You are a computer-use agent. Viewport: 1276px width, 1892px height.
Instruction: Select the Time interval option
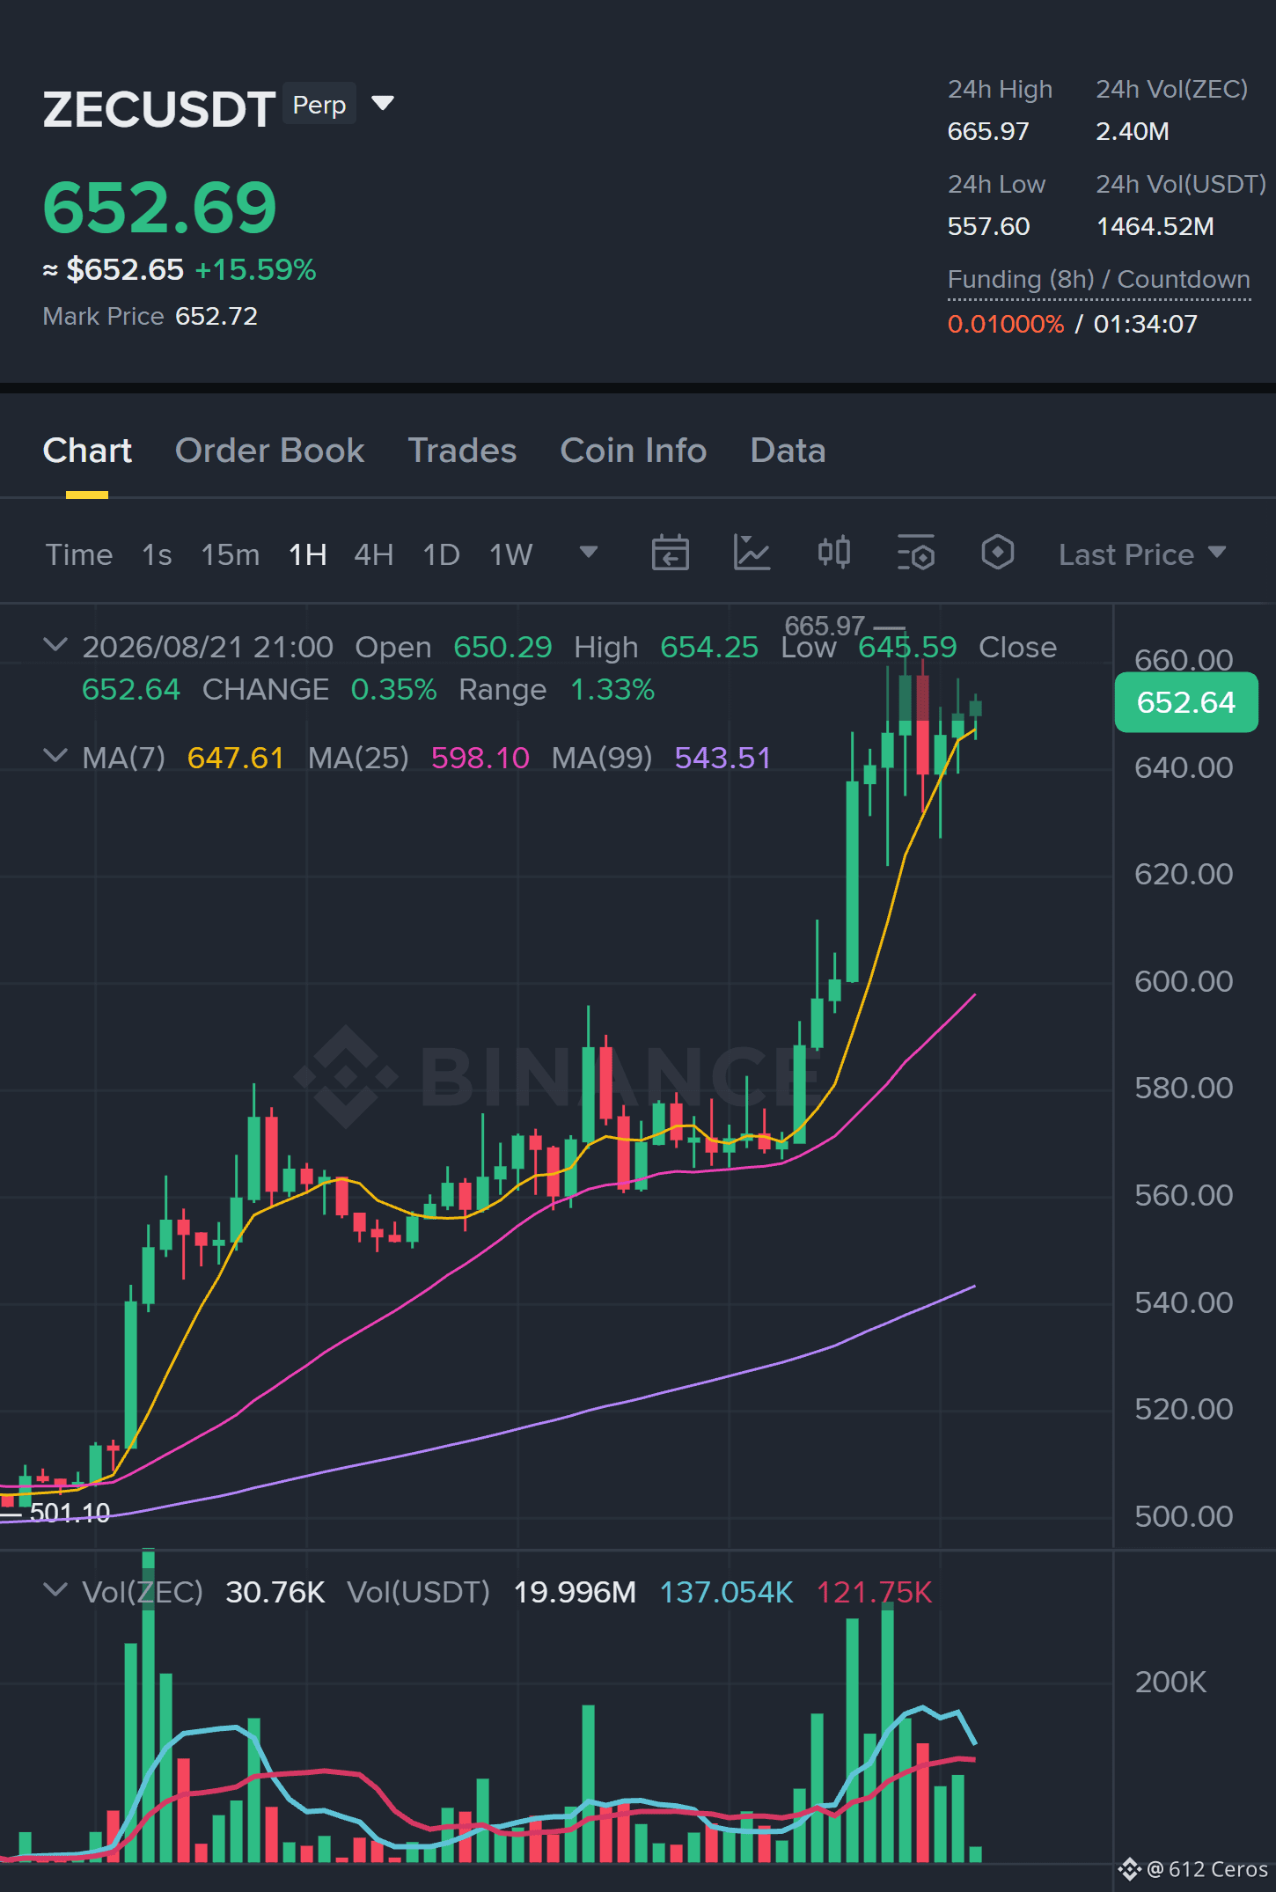point(79,554)
